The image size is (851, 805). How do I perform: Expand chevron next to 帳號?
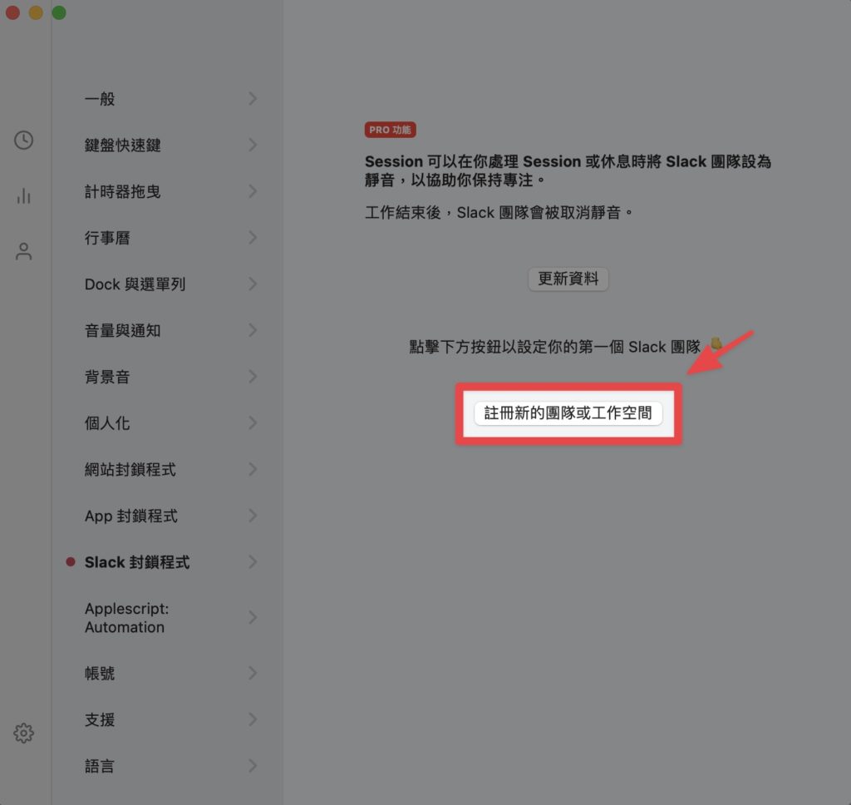[253, 673]
